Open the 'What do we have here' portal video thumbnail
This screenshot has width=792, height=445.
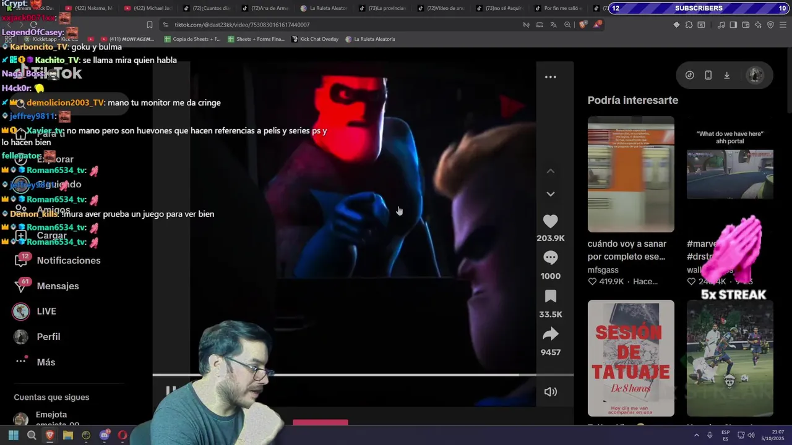[x=730, y=174]
